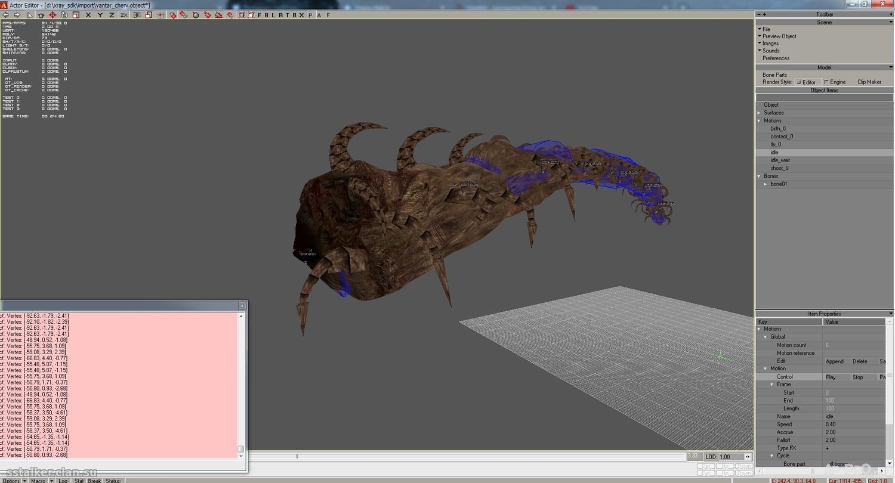Click the angle snap icon

tap(196, 14)
